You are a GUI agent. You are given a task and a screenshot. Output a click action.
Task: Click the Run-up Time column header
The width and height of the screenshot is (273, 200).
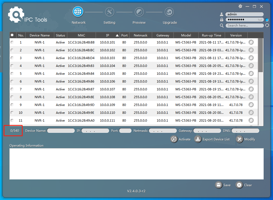(x=212, y=35)
